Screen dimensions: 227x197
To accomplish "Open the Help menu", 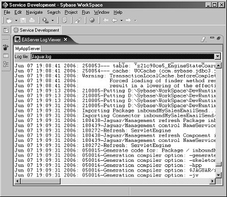I will point(118,12).
